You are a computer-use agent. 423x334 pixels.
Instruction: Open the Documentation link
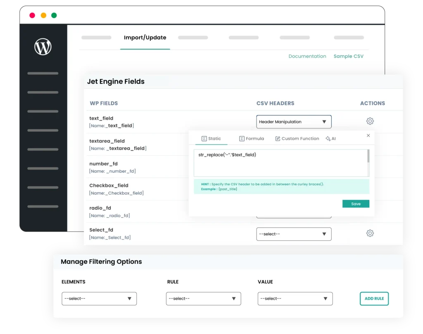click(x=307, y=56)
